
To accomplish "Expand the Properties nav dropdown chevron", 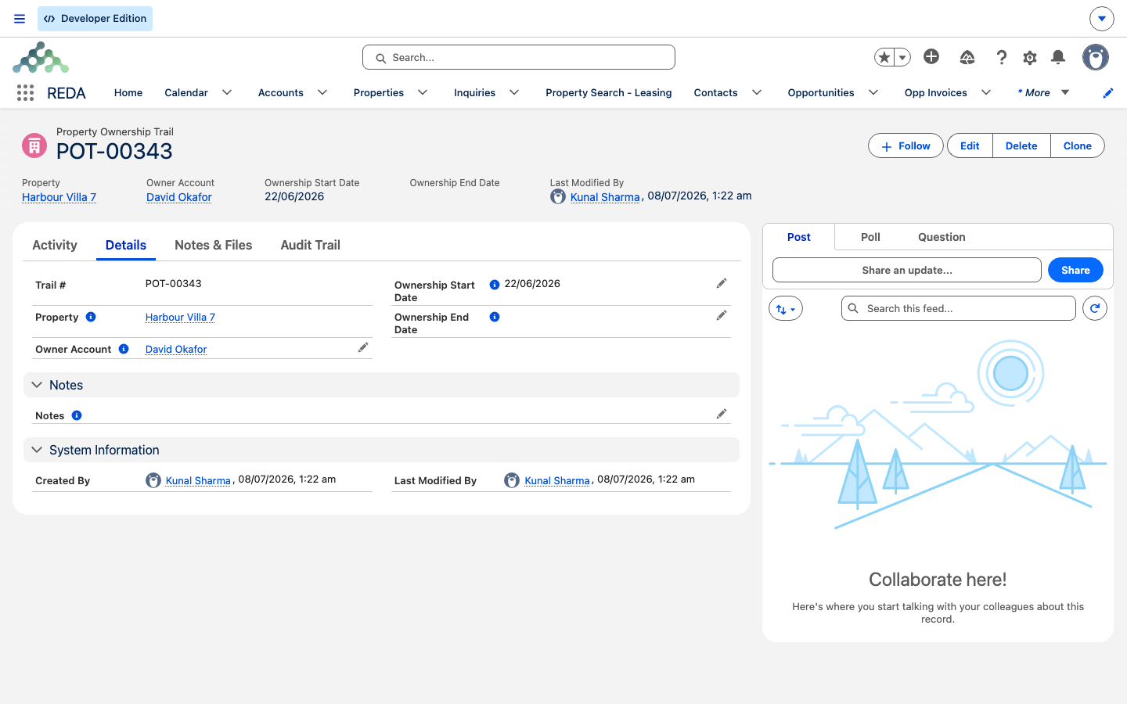I will (x=423, y=92).
